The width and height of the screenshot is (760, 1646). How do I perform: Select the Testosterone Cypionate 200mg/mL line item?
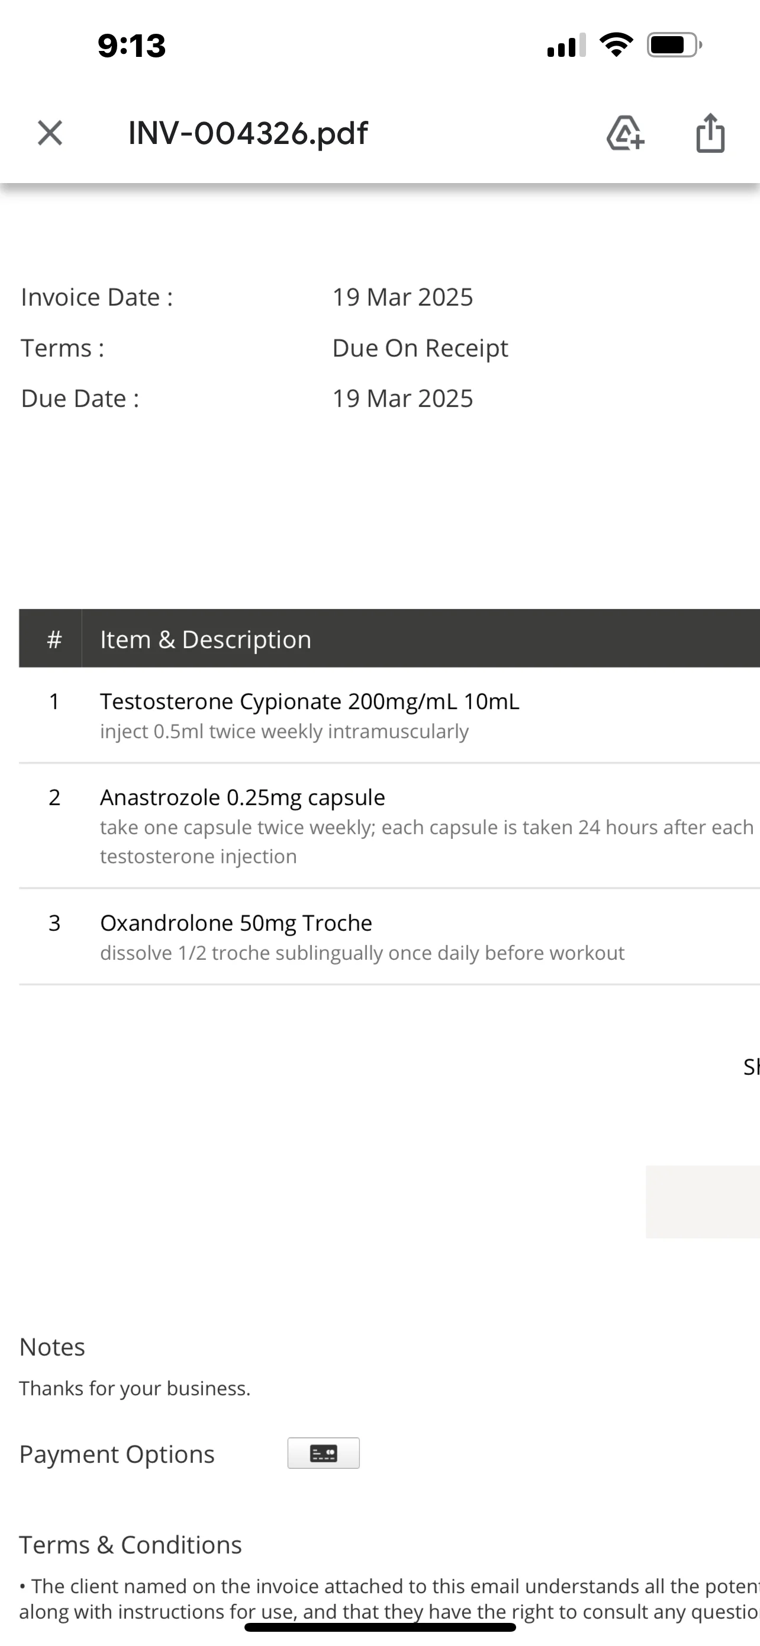(389, 715)
